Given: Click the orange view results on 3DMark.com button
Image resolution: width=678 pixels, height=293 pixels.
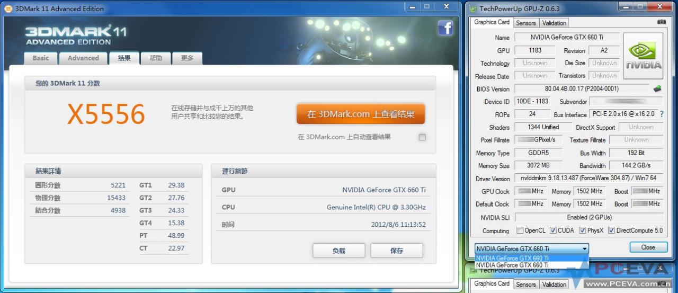Looking at the screenshot, I should coord(361,114).
